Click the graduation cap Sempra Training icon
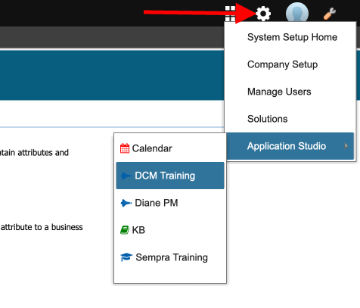 coord(126,257)
